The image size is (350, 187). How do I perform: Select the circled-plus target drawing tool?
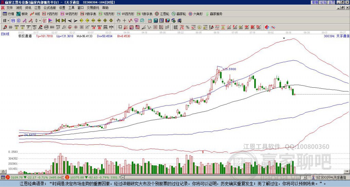(70, 27)
